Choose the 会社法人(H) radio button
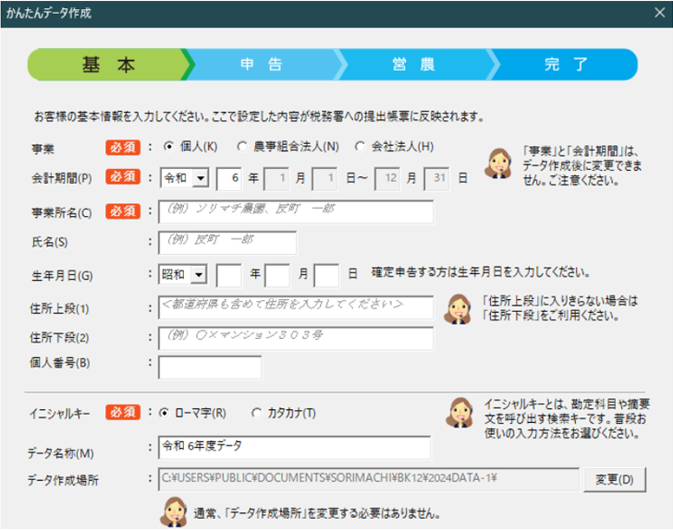 361,146
